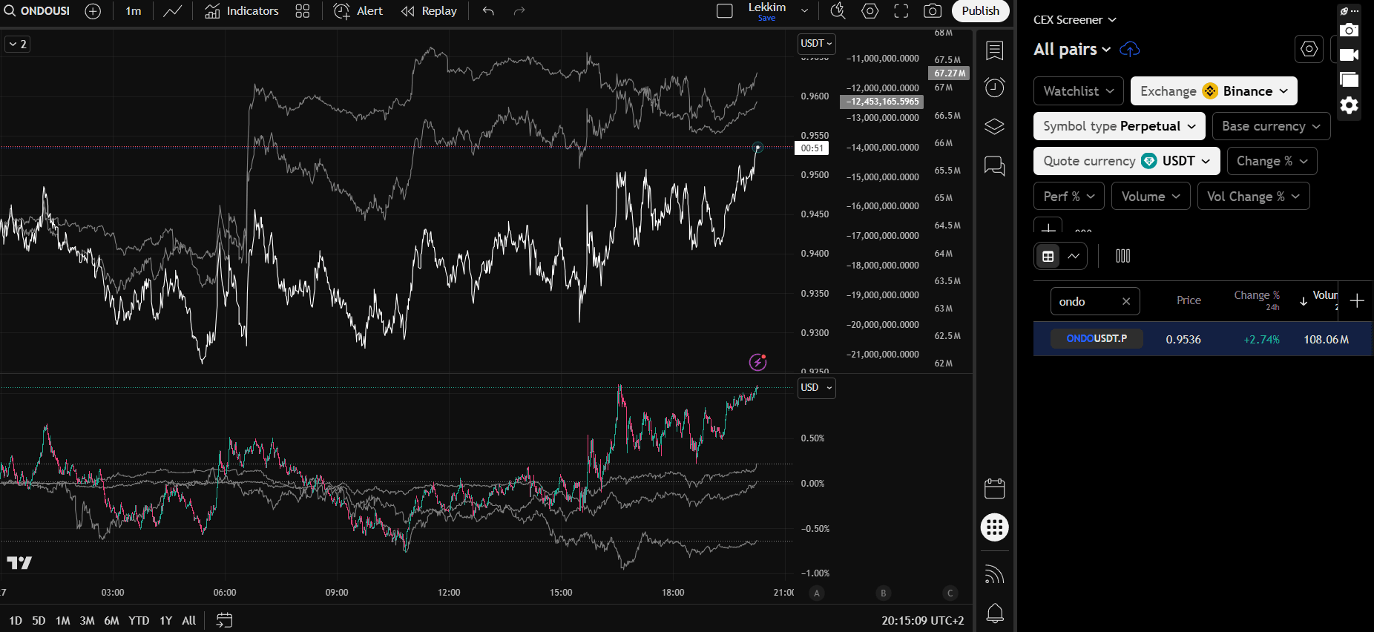Image resolution: width=1374 pixels, height=632 pixels.
Task: Change chart type via line icon
Action: 173,11
